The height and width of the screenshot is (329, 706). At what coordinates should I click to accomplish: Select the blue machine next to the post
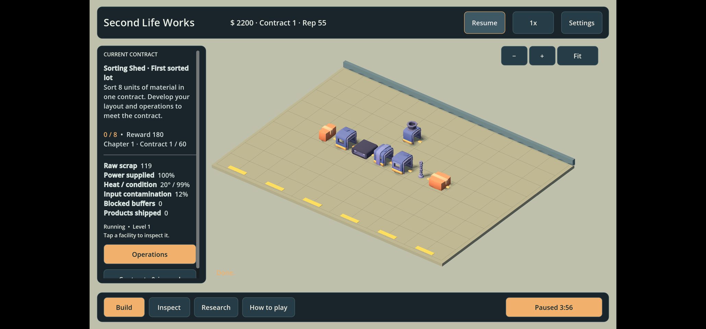click(x=402, y=162)
